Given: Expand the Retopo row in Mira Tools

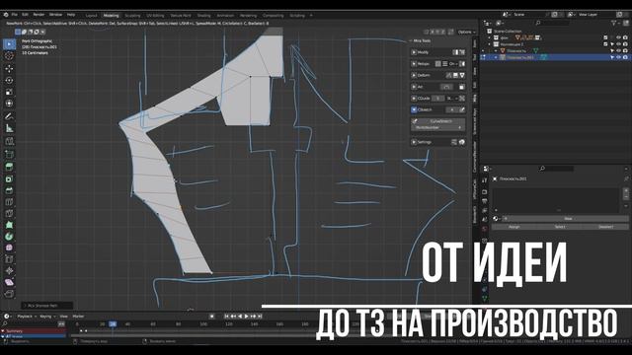Looking at the screenshot, I should [x=414, y=63].
